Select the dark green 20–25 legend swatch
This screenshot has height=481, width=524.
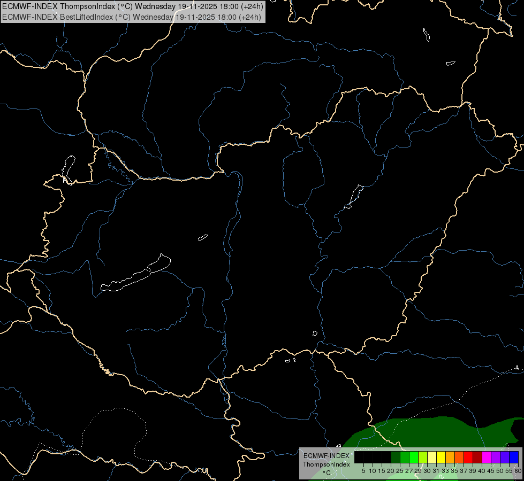pyautogui.click(x=396, y=457)
